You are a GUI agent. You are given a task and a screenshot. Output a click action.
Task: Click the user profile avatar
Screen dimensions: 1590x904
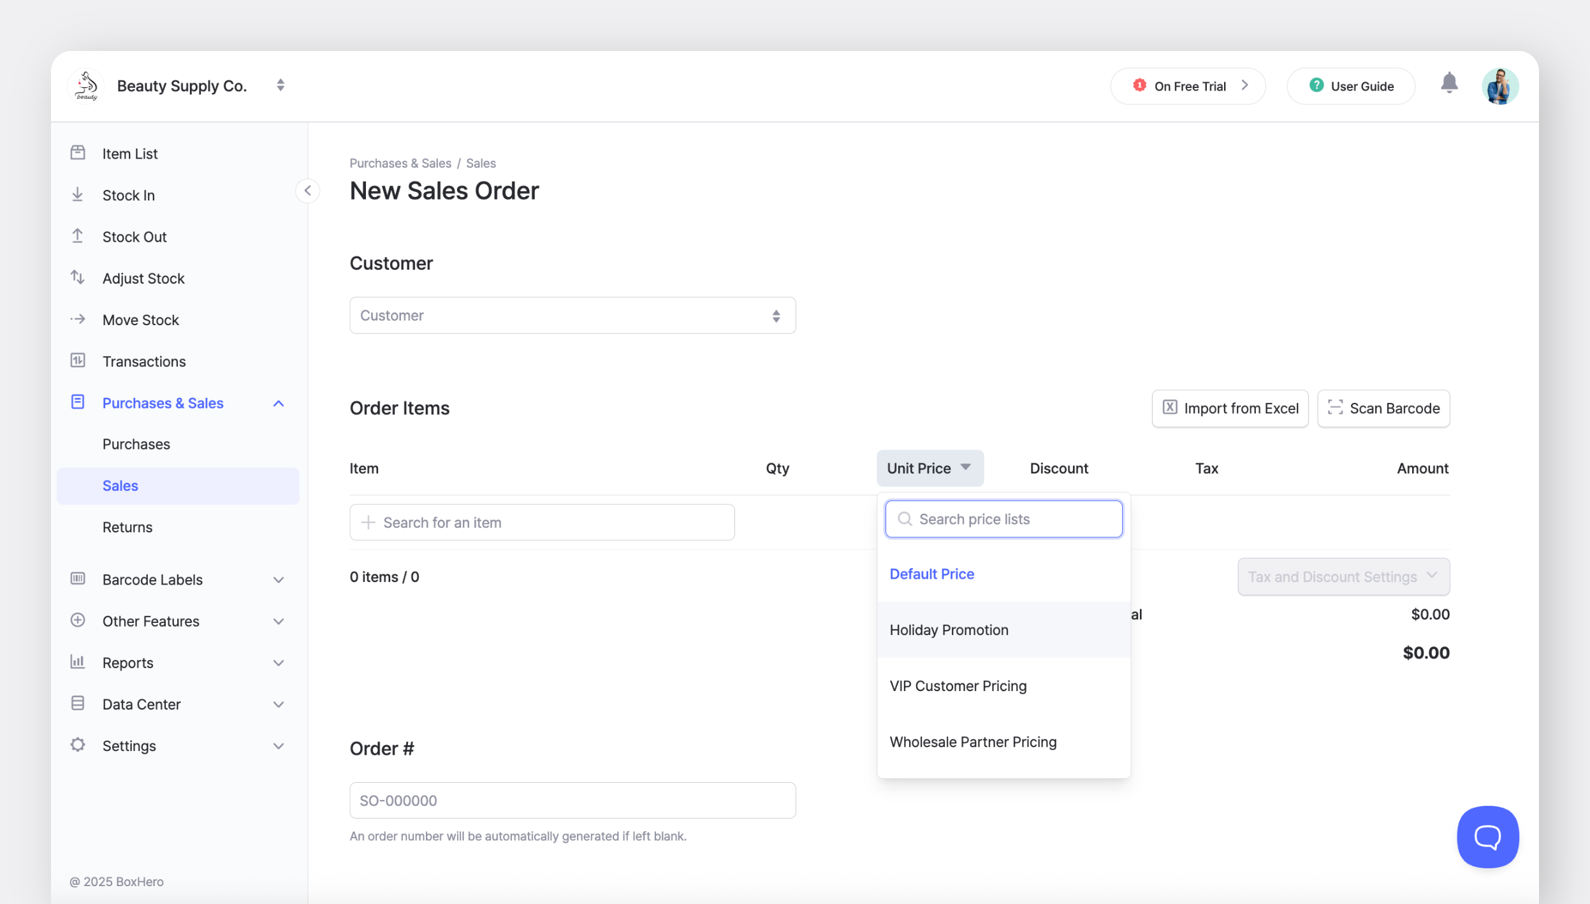coord(1499,86)
